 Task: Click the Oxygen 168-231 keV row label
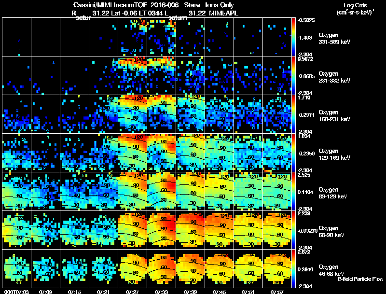(334, 116)
